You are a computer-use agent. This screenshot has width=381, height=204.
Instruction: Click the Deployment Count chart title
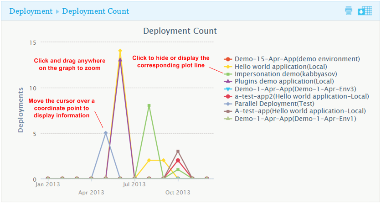180,31
